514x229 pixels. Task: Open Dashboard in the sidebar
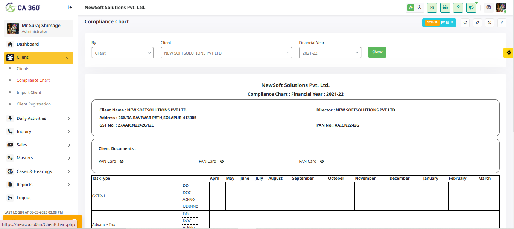tap(39, 44)
